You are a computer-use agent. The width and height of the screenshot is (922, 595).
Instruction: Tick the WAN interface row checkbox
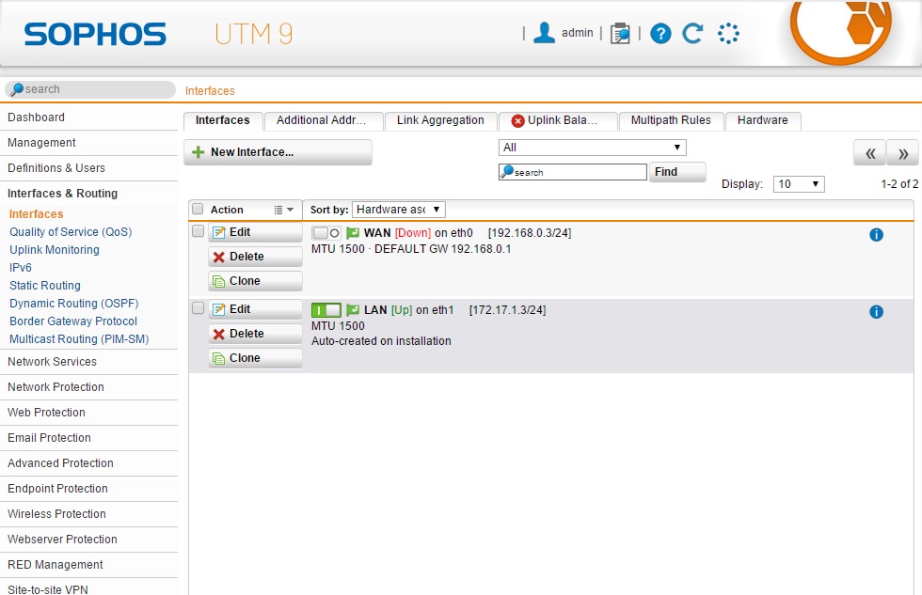(x=198, y=231)
